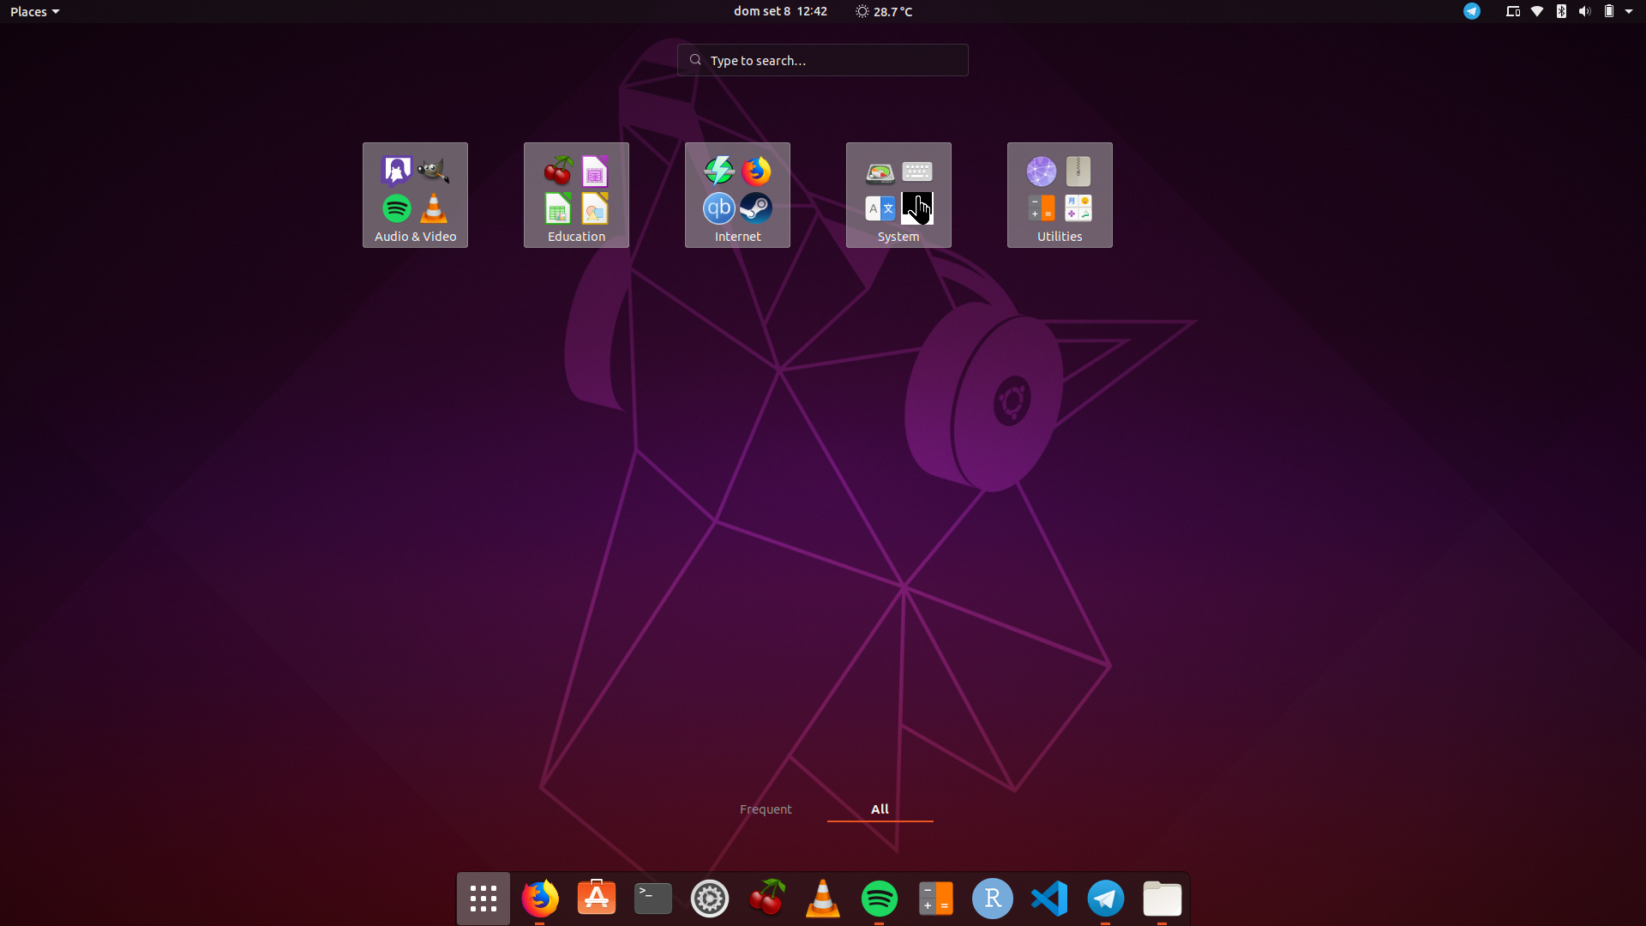Viewport: 1646px width, 926px height.
Task: Open the Telegram dock icon
Action: (x=1105, y=898)
